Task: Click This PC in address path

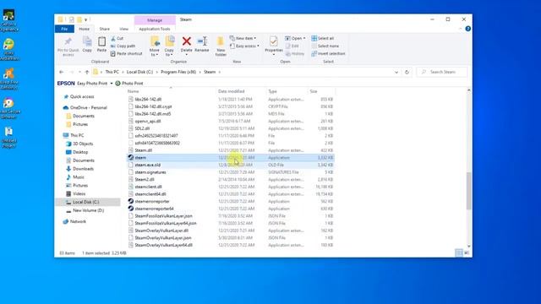Action: pyautogui.click(x=112, y=72)
